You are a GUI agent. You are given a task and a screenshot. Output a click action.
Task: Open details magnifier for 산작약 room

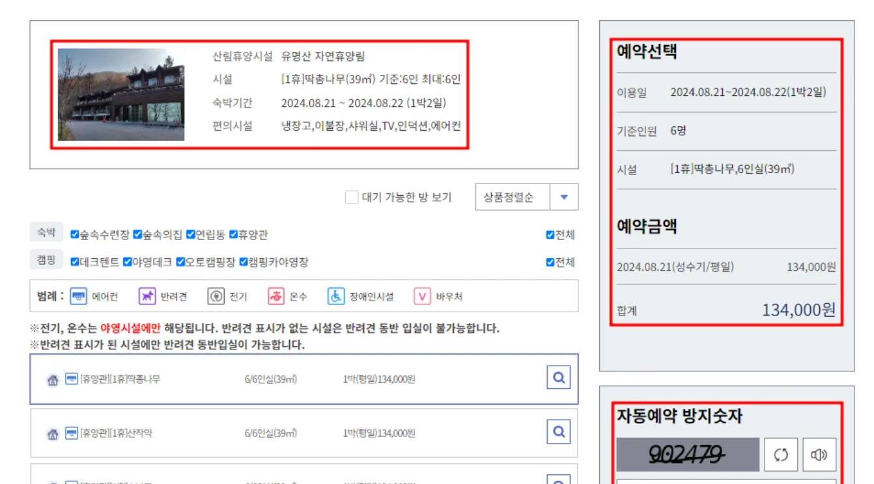[559, 431]
